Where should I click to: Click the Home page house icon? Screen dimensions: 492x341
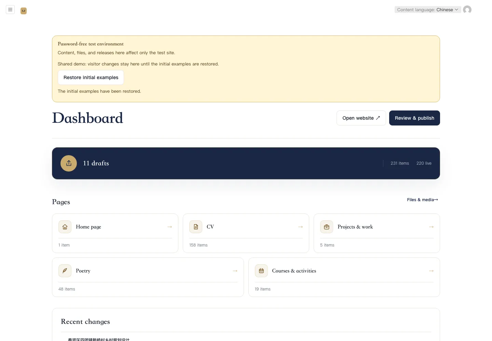(65, 227)
